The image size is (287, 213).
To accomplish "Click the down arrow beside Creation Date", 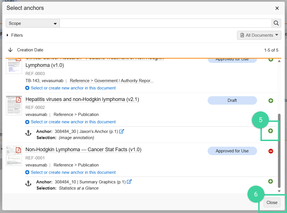I will point(10,50).
